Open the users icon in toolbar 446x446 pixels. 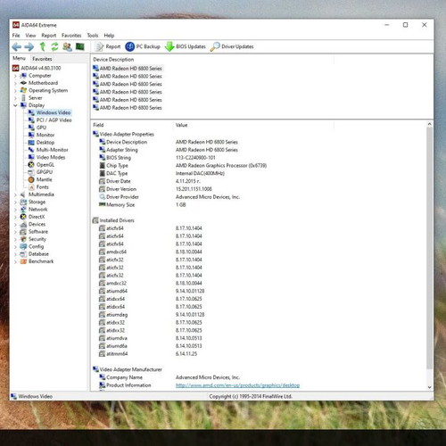67,46
